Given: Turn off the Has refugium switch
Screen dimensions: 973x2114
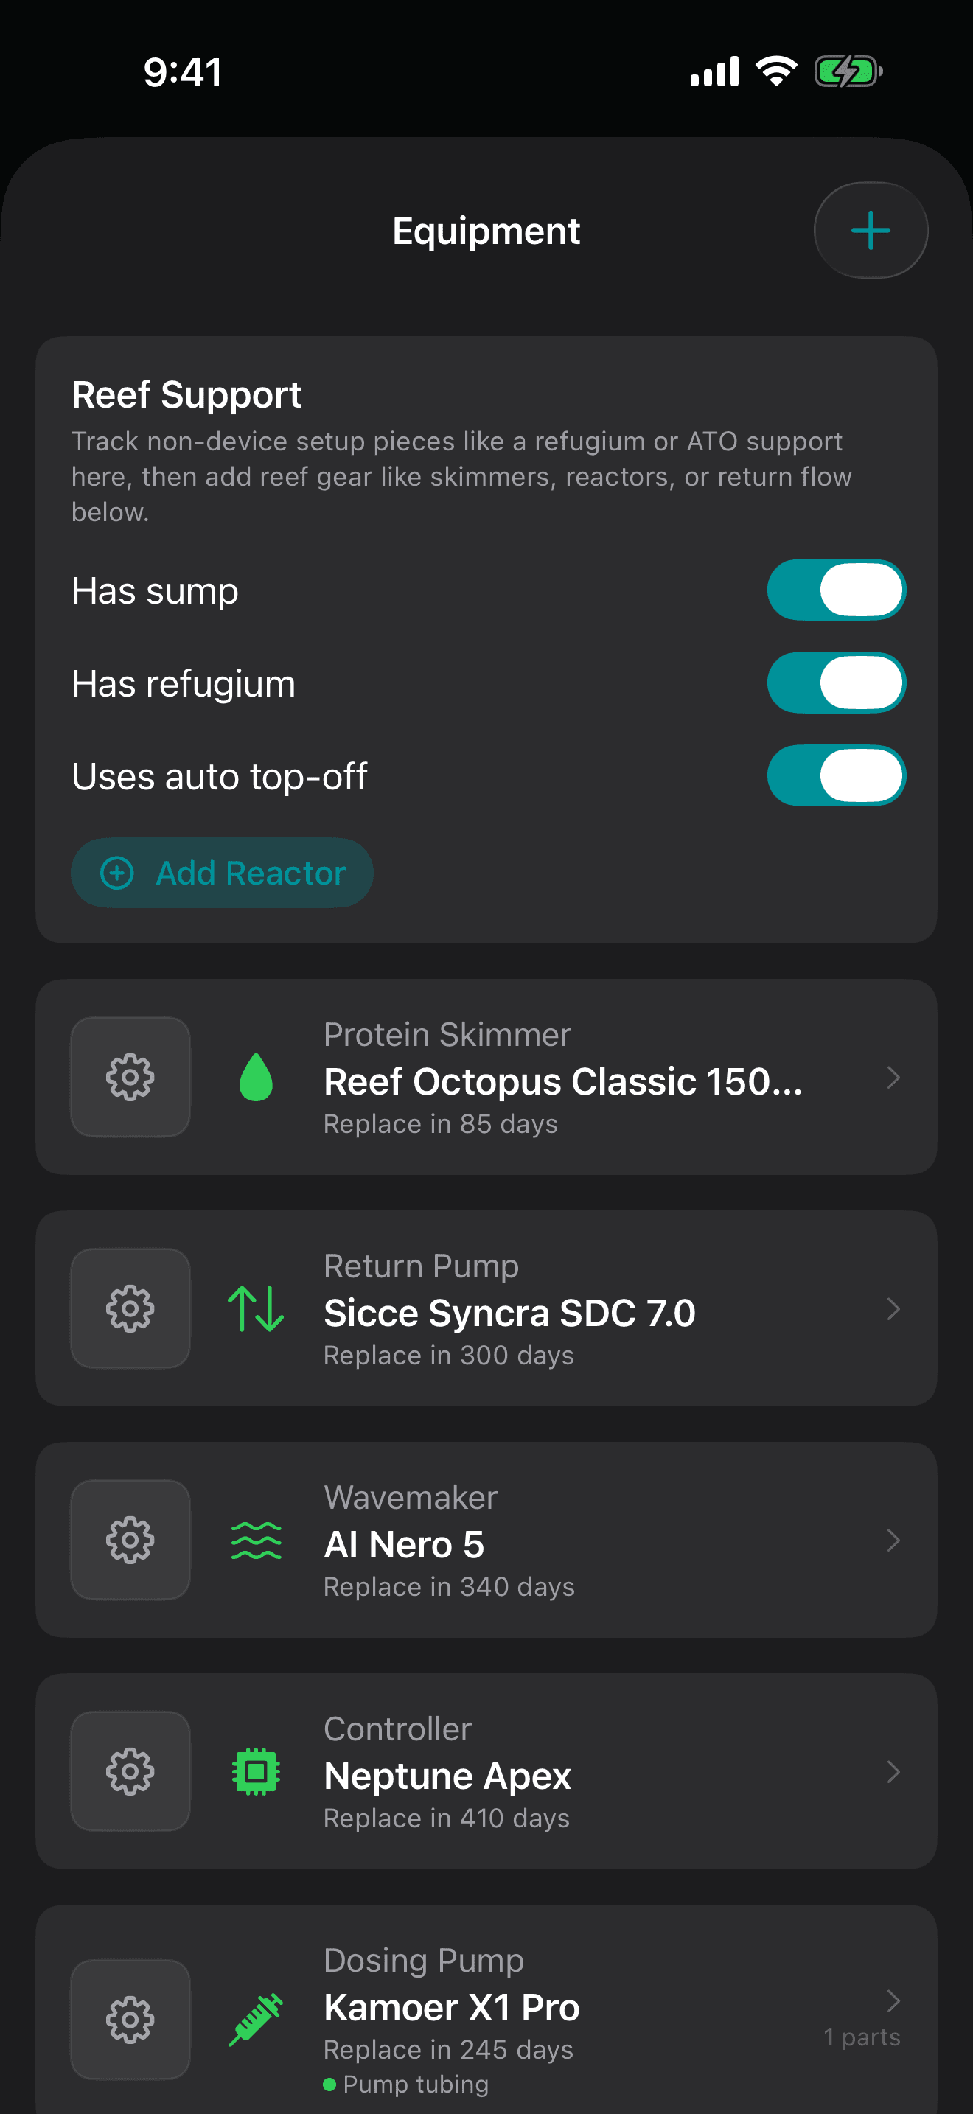Looking at the screenshot, I should pyautogui.click(x=836, y=683).
